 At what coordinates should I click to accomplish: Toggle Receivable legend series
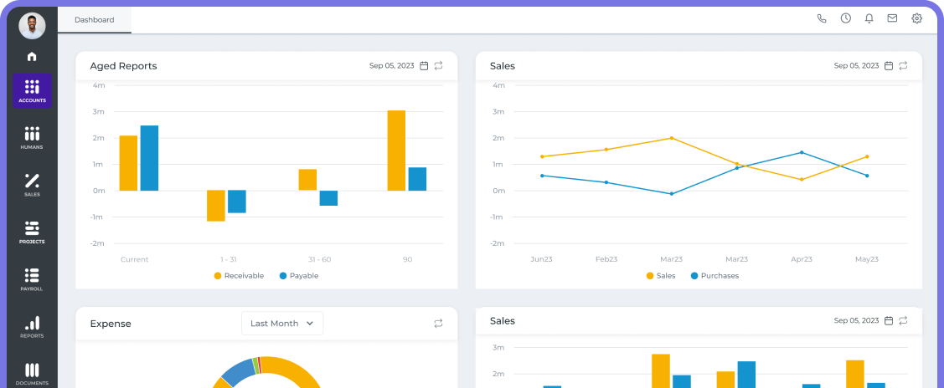[x=239, y=276]
